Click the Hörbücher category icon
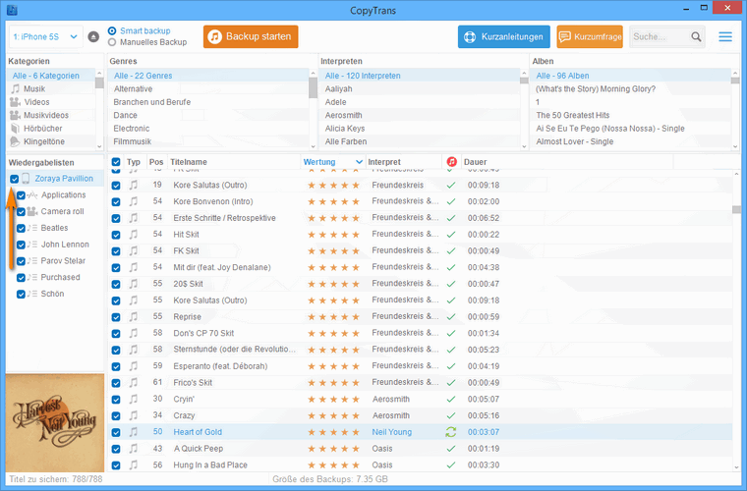This screenshot has height=491, width=747. 16,129
